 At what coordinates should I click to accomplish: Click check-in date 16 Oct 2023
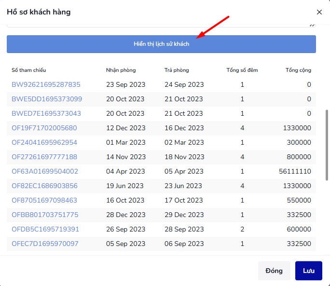125,200
